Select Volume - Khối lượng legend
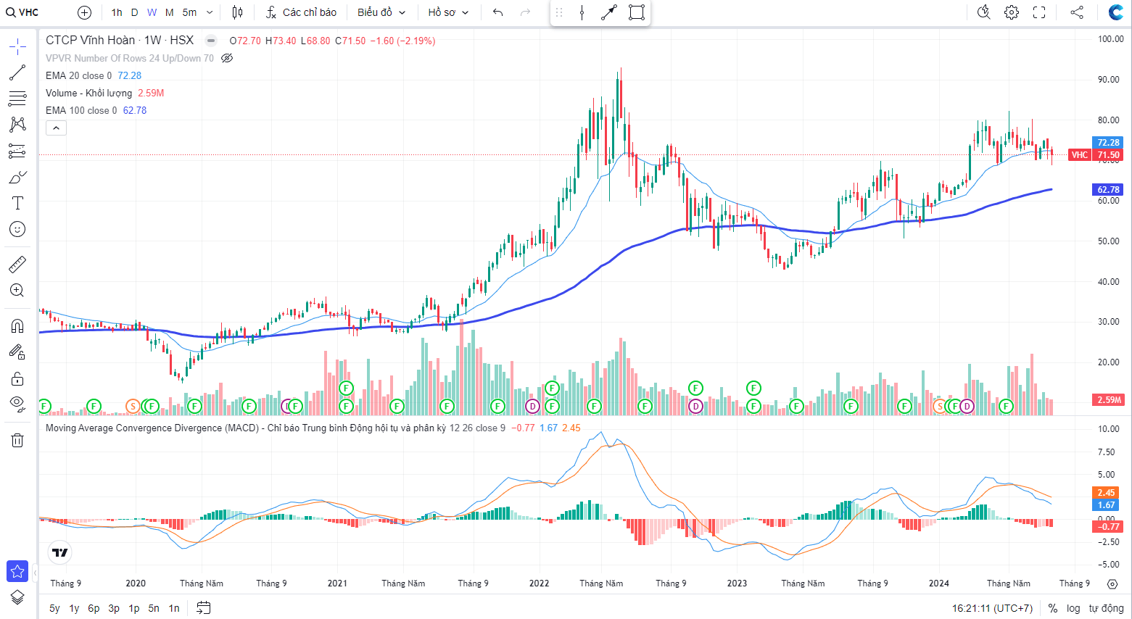The image size is (1132, 619). 88,93
